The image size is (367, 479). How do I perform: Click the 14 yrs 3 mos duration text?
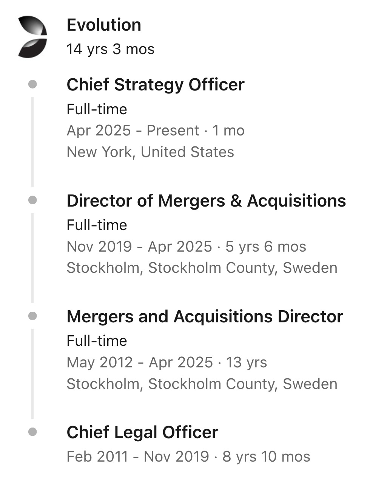click(x=111, y=49)
